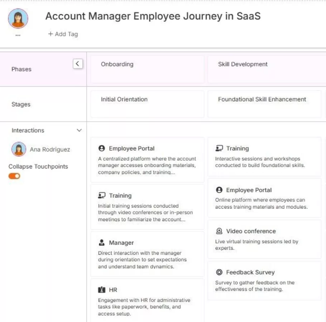Click the Add Tag button
Screen dimensions: 326x322
63,34
